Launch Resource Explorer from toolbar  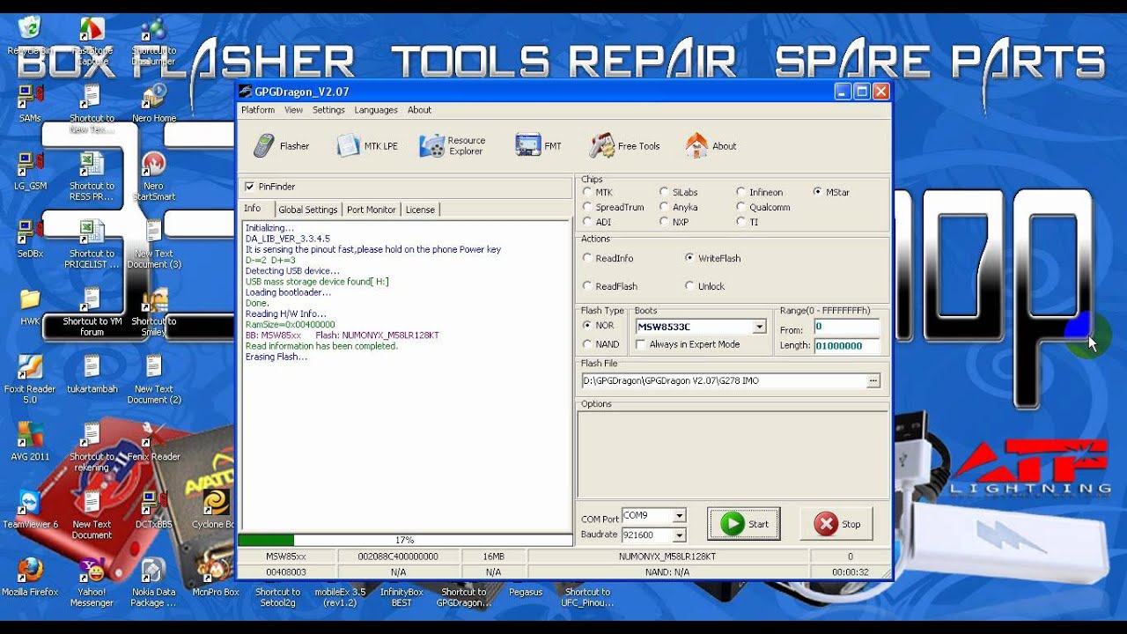[453, 146]
